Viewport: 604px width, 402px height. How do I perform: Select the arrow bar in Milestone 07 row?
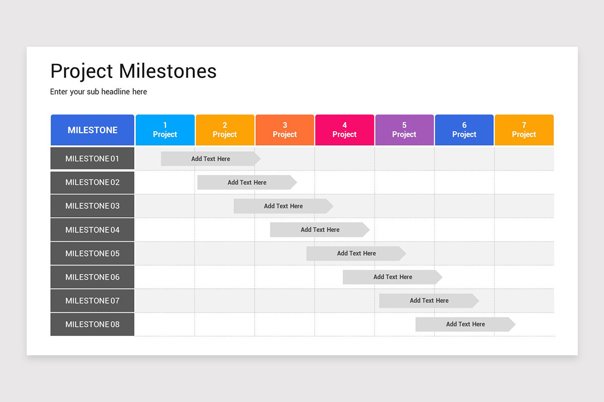(x=429, y=300)
